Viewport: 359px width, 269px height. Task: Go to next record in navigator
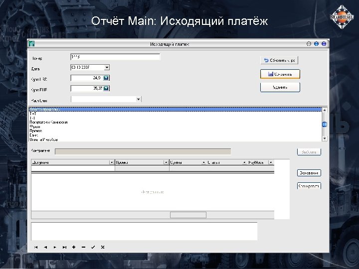click(55, 247)
